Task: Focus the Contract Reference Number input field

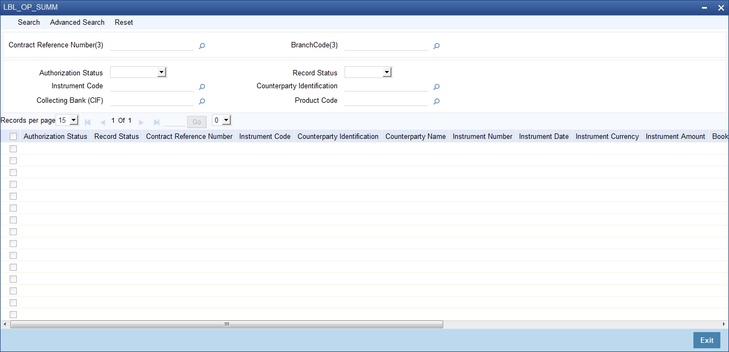Action: [152, 45]
